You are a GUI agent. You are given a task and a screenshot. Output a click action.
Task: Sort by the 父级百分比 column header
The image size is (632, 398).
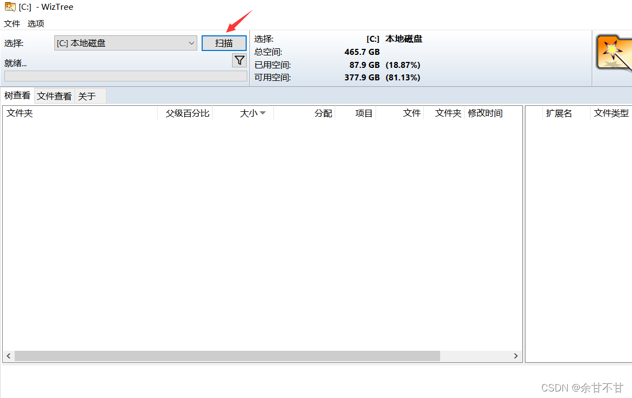[185, 113]
